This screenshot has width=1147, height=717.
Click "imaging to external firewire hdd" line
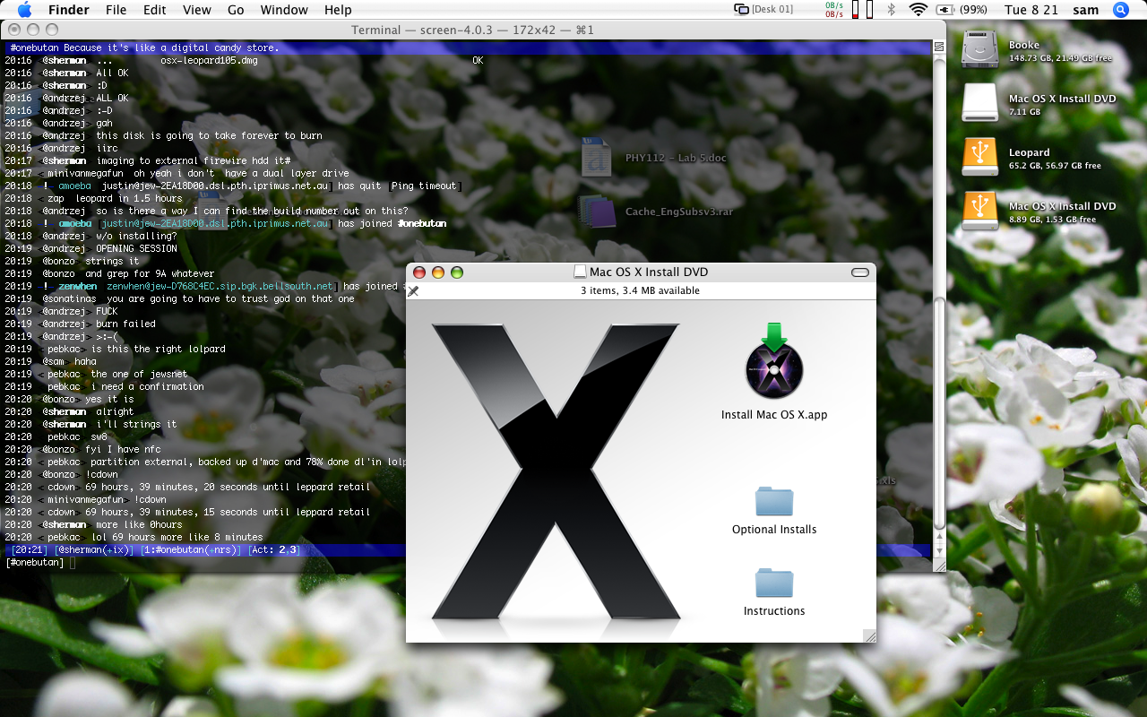[193, 160]
